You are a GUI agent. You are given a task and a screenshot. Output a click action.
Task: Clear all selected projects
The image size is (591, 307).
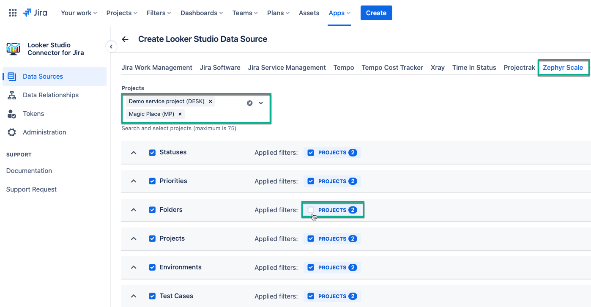coord(250,103)
